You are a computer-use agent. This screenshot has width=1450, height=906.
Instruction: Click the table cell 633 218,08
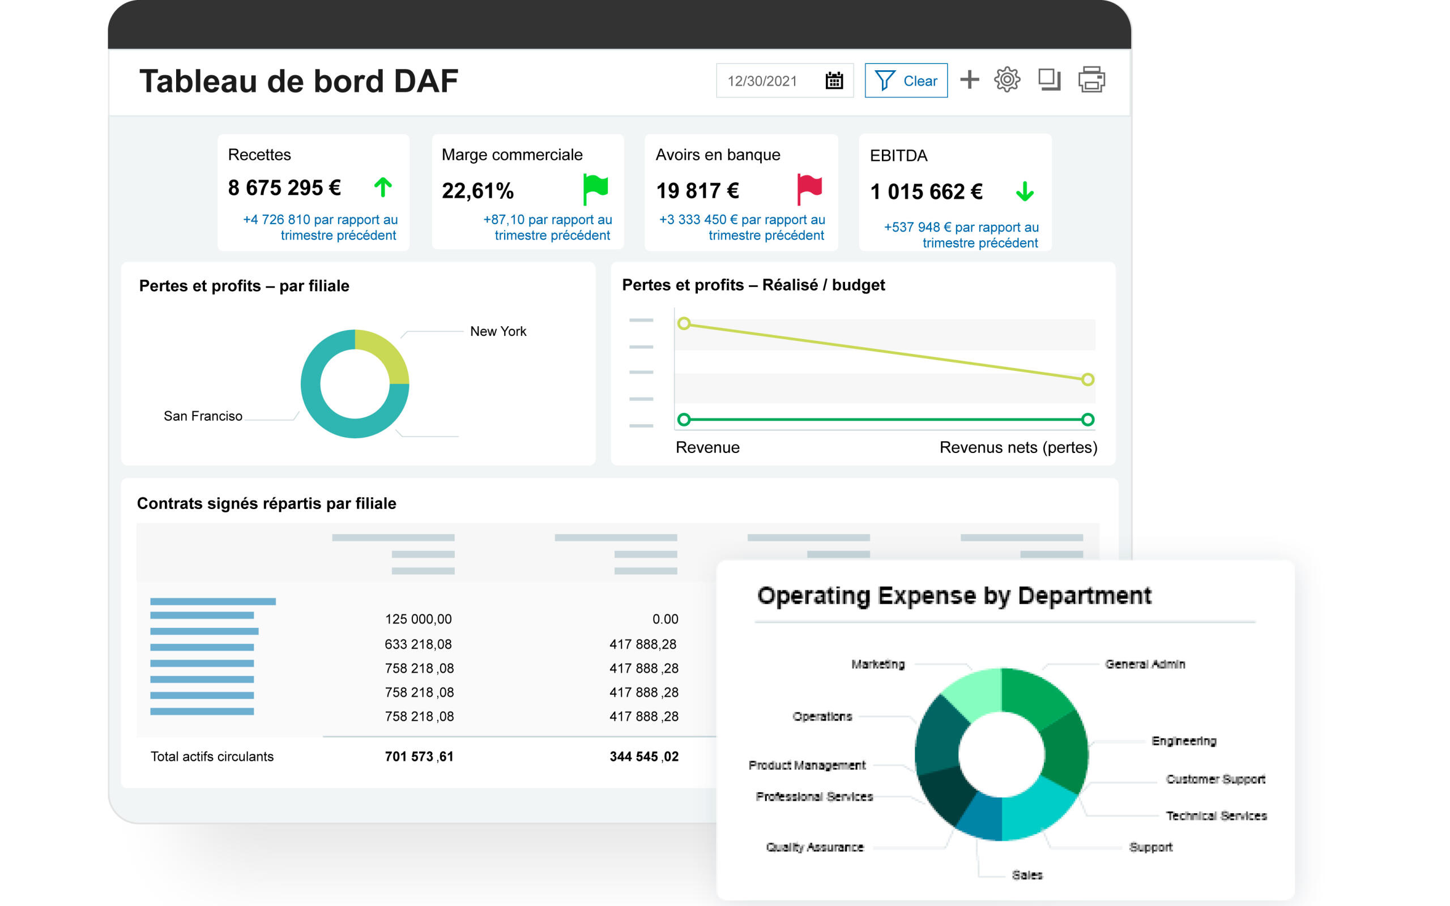point(418,644)
